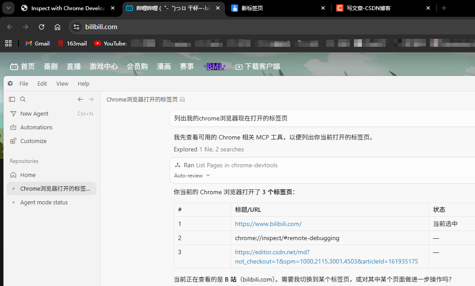
Task: Expand Explored 1 file, 2 searches
Action: point(209,150)
